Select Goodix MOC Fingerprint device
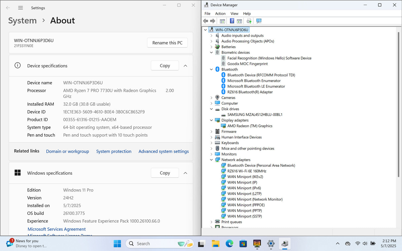Viewport: 402px width, 251px height. click(x=247, y=64)
